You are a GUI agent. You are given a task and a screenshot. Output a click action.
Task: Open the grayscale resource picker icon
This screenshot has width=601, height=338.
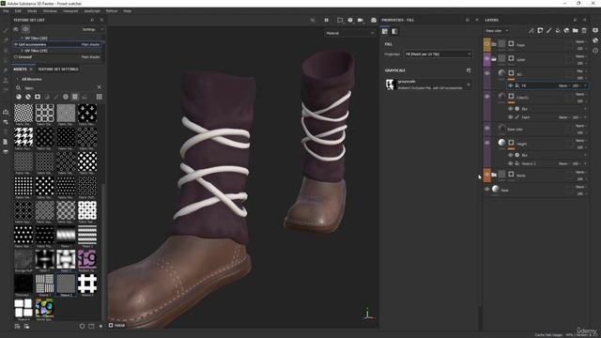click(x=469, y=70)
